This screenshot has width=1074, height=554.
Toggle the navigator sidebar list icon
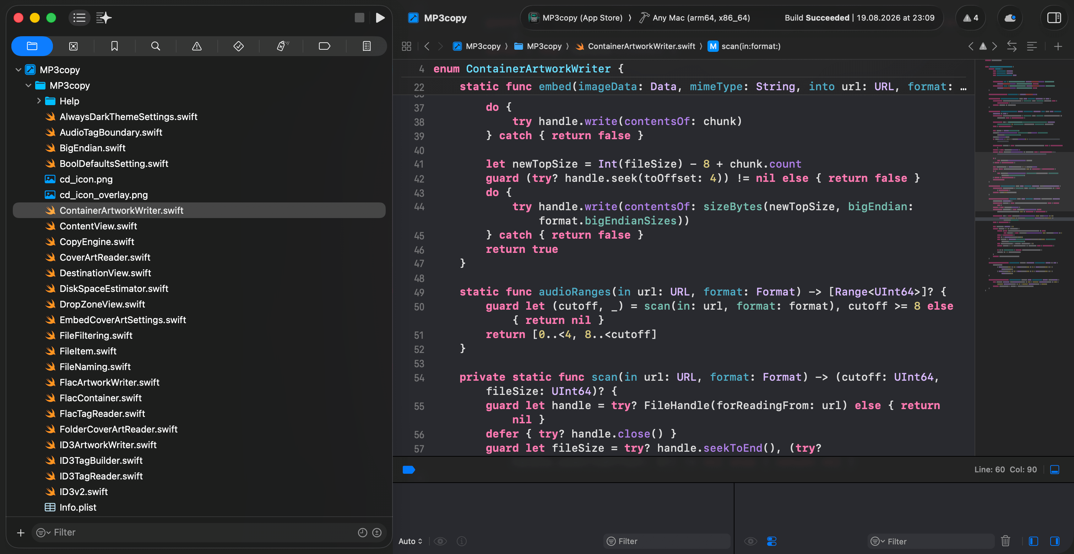tap(79, 17)
